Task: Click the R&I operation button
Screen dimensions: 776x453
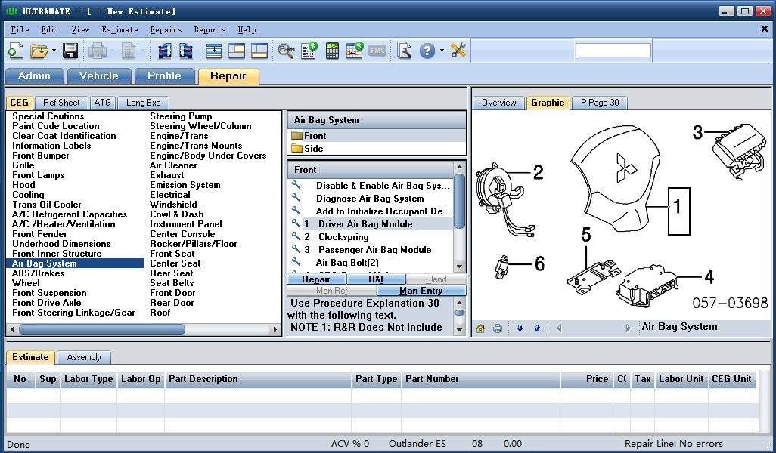Action: (376, 279)
